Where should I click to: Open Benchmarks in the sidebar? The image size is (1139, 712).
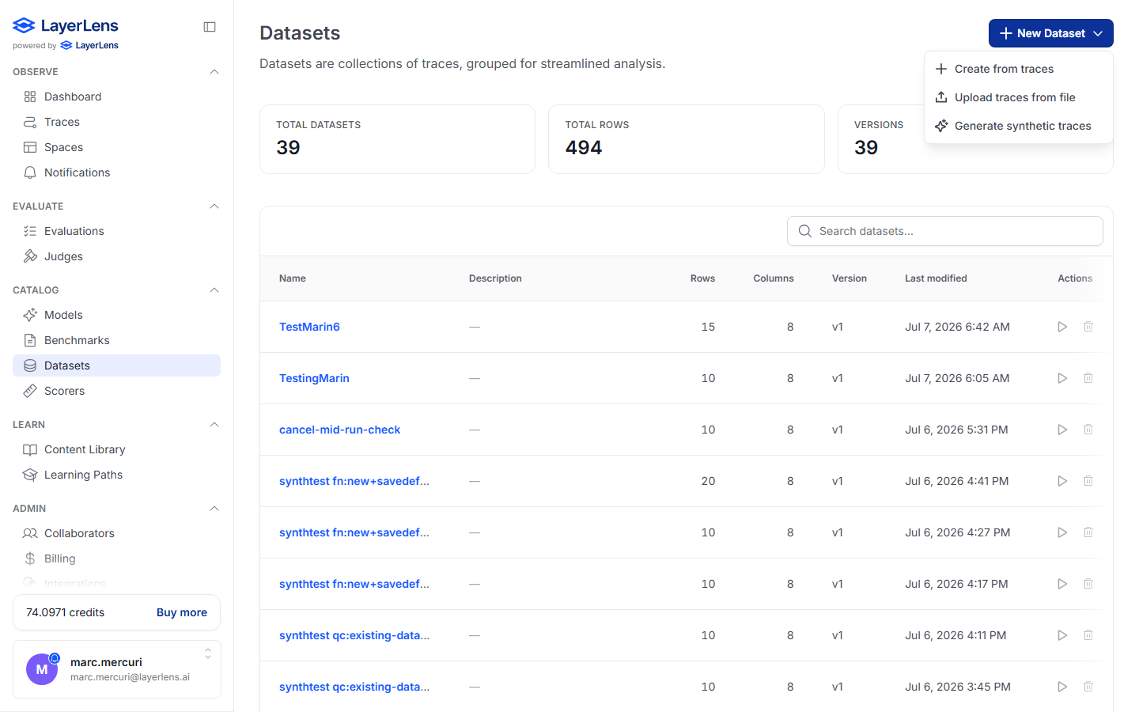tap(116, 340)
